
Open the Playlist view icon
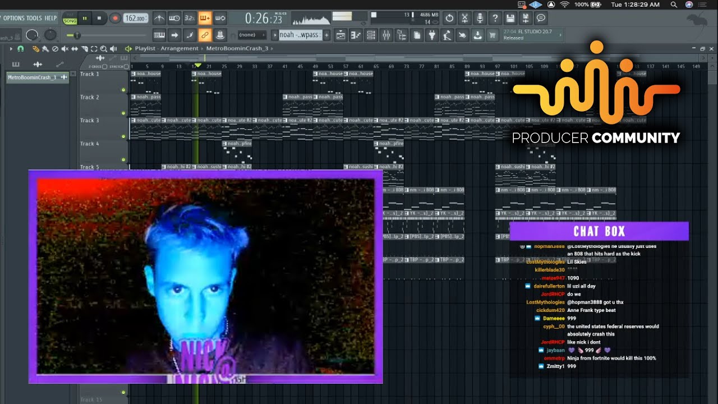click(x=340, y=35)
